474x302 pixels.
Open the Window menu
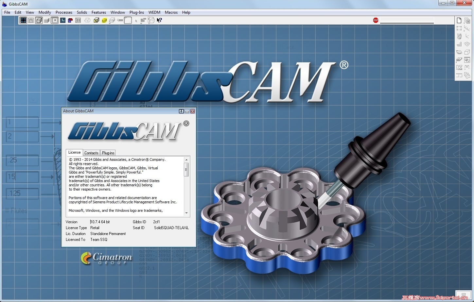[118, 12]
